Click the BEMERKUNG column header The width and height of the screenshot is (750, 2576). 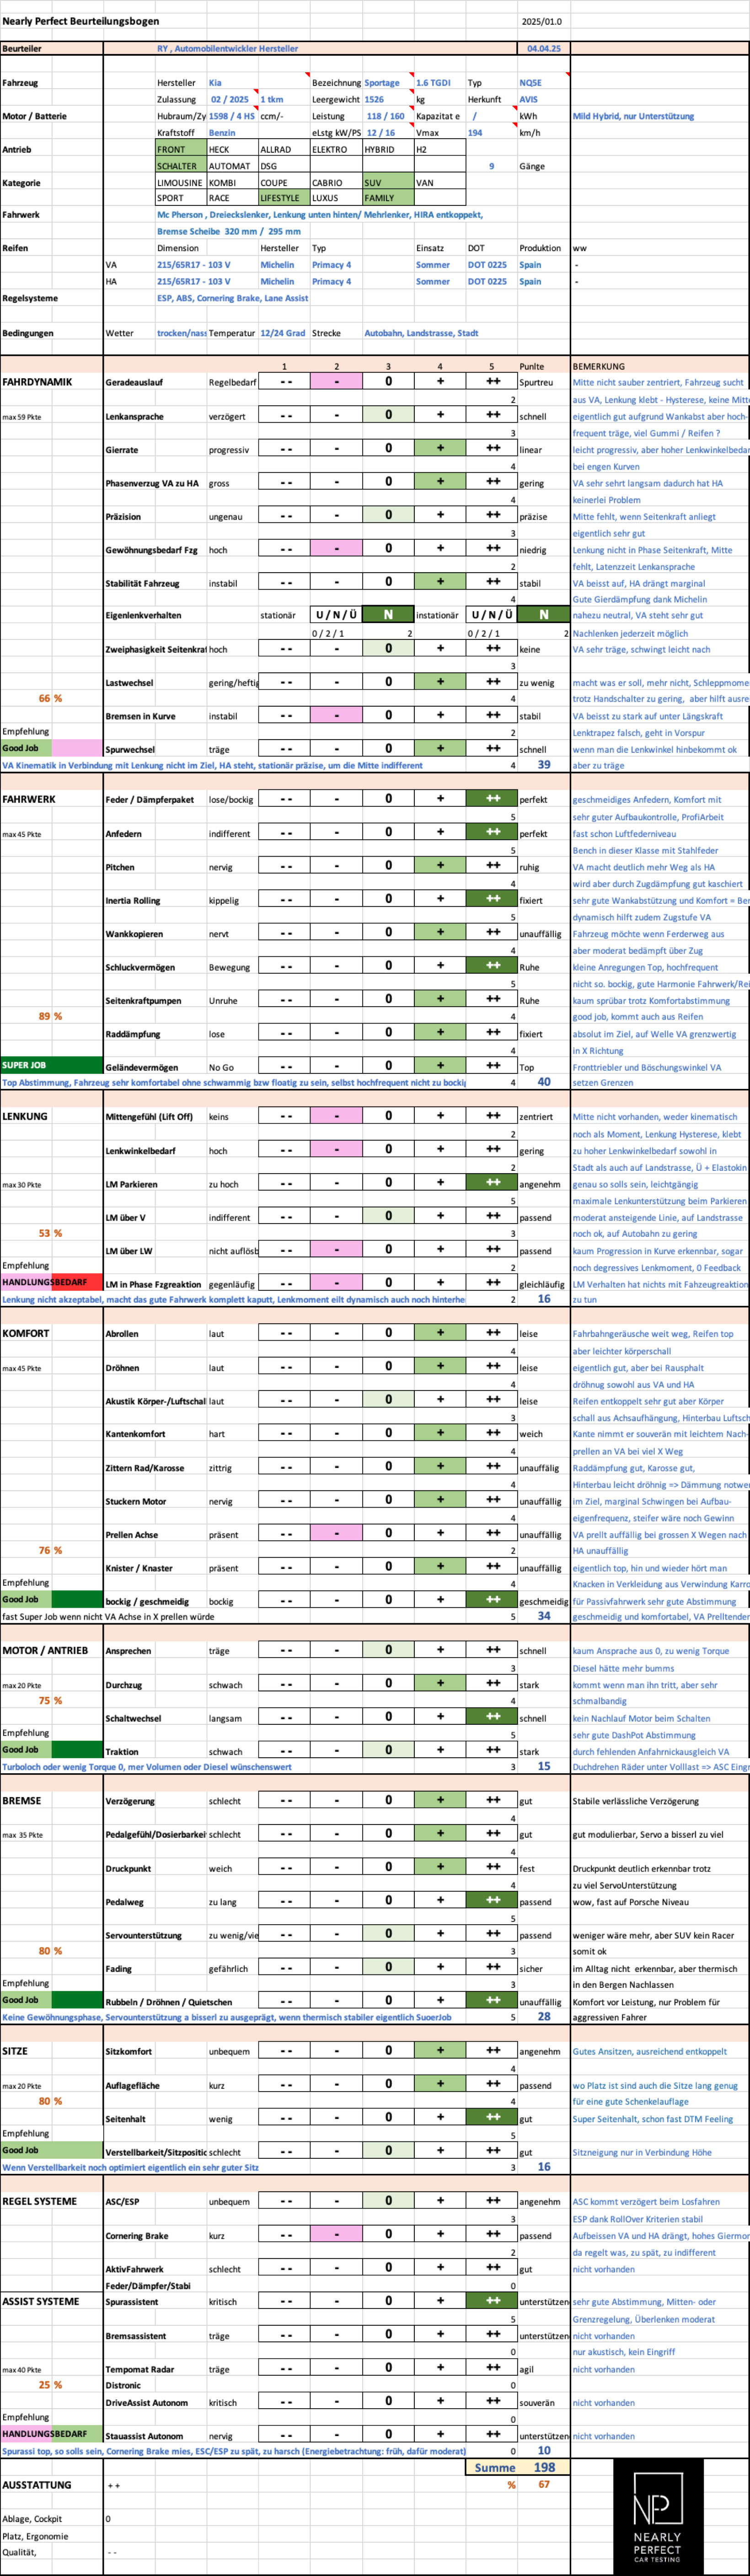pos(599,366)
